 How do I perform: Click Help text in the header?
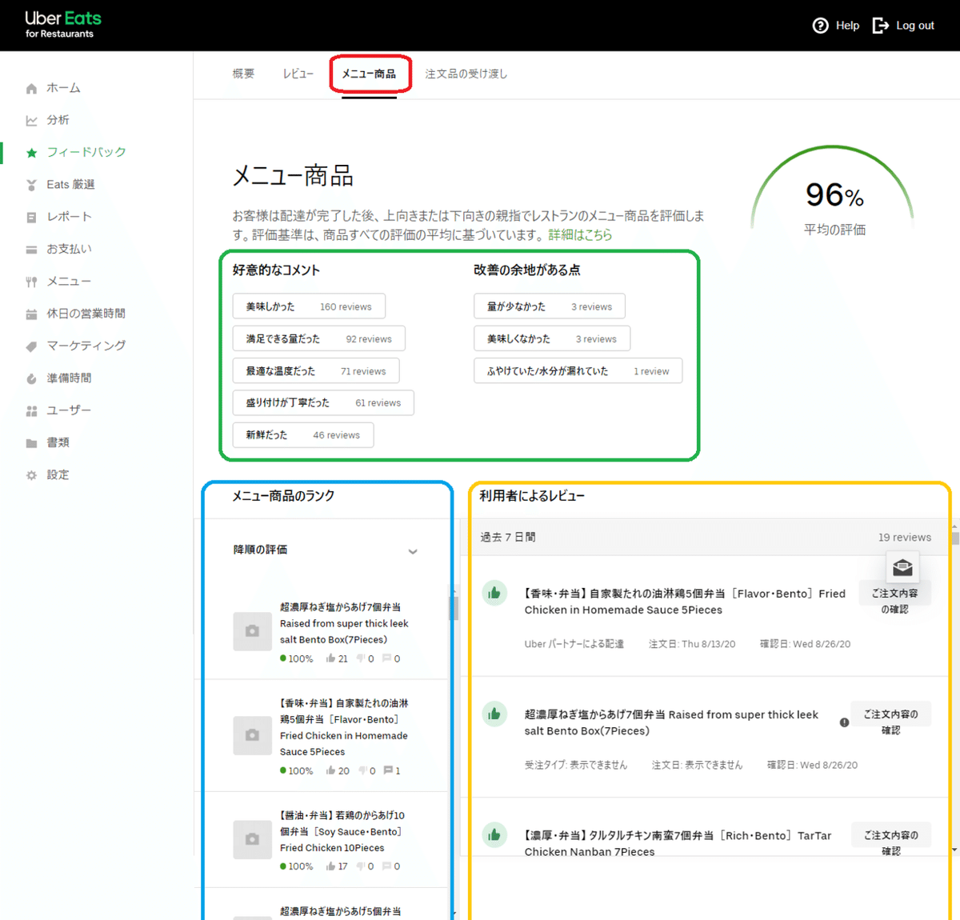click(847, 26)
